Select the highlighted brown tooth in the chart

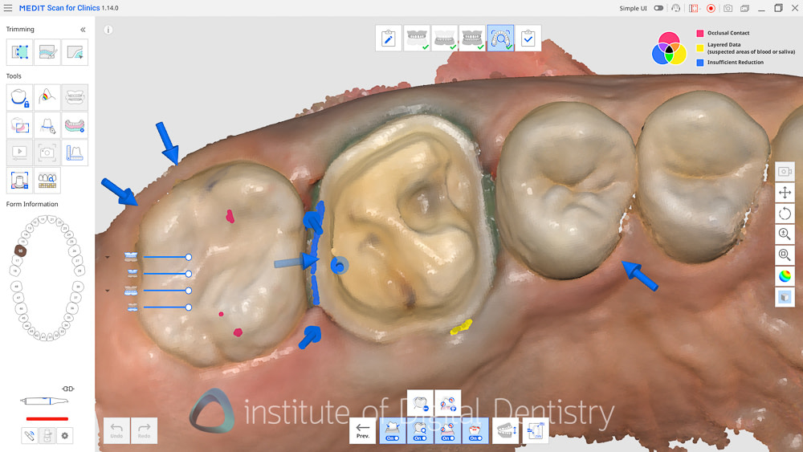click(x=20, y=250)
